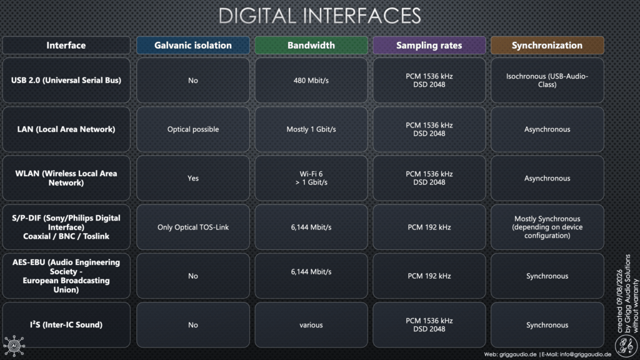This screenshot has height=360, width=640.
Task: Click the '480 Mbit/s' bandwidth cell
Action: click(311, 80)
